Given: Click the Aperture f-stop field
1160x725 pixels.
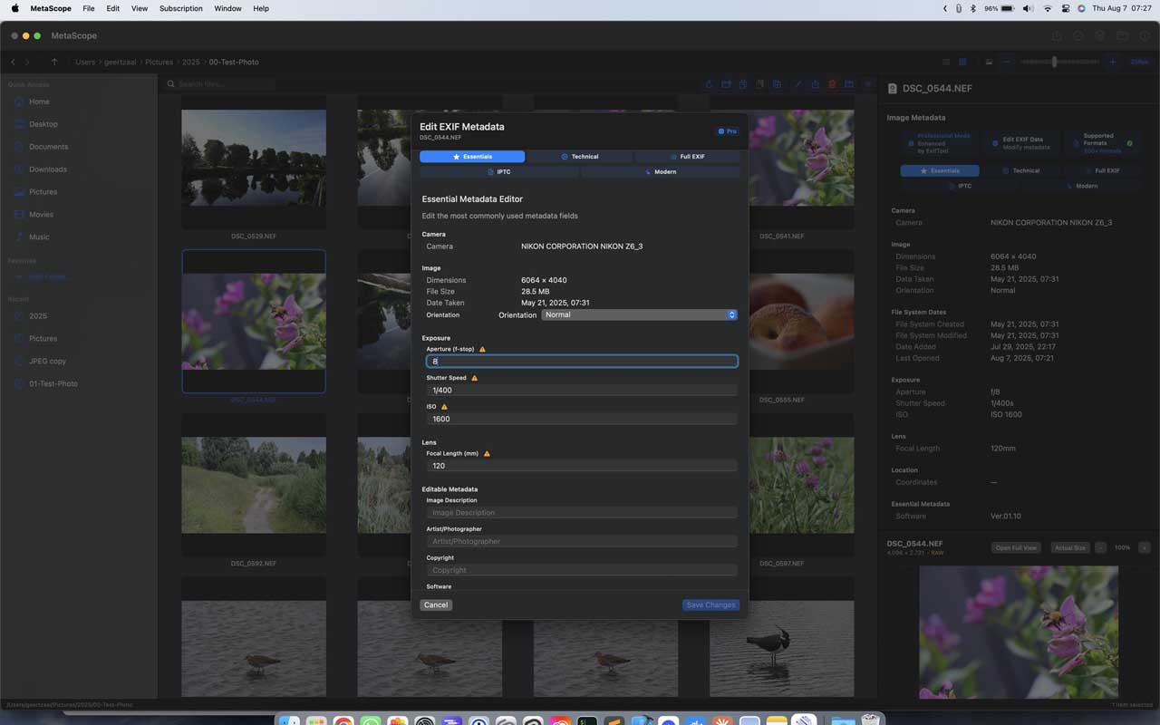Looking at the screenshot, I should tap(582, 361).
